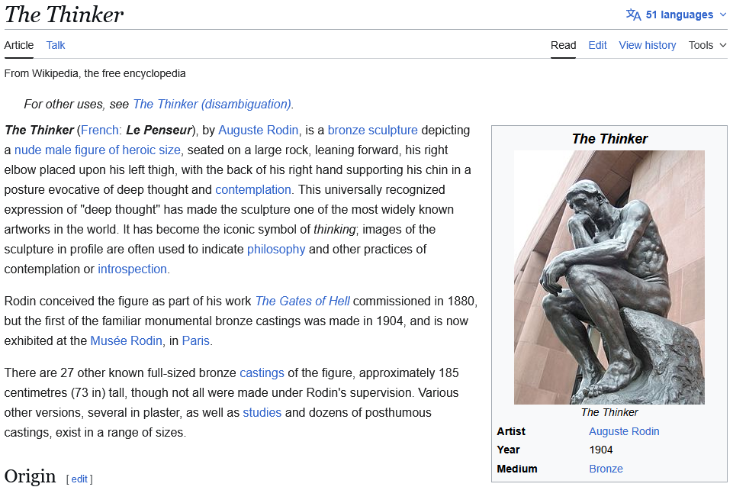Open the Paris link
Viewport: 733px width, 487px height.
pyautogui.click(x=195, y=340)
